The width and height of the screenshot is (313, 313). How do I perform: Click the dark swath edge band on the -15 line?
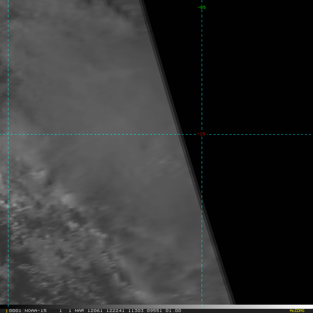pos(182,134)
